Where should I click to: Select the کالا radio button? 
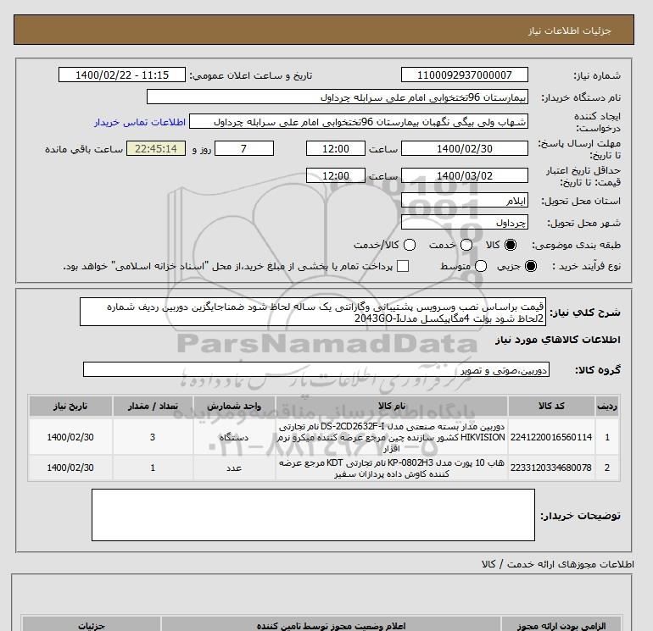click(510, 245)
